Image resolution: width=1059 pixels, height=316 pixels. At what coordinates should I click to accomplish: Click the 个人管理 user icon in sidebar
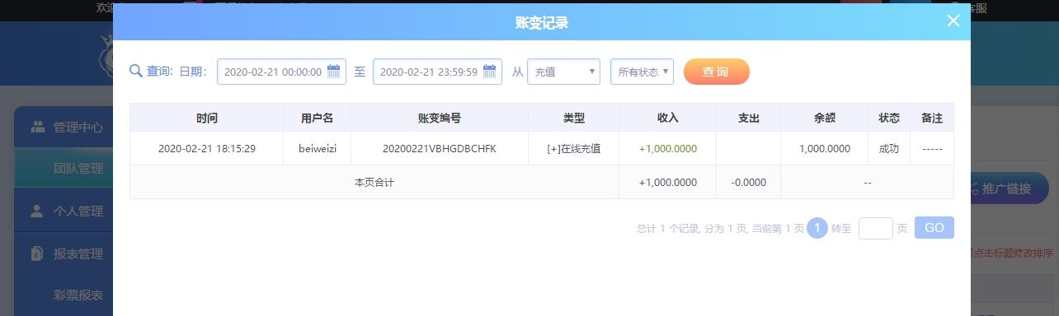[x=37, y=211]
